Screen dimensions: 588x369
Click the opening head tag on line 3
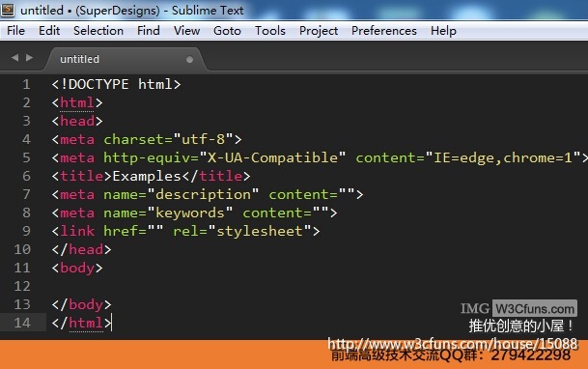tap(77, 121)
